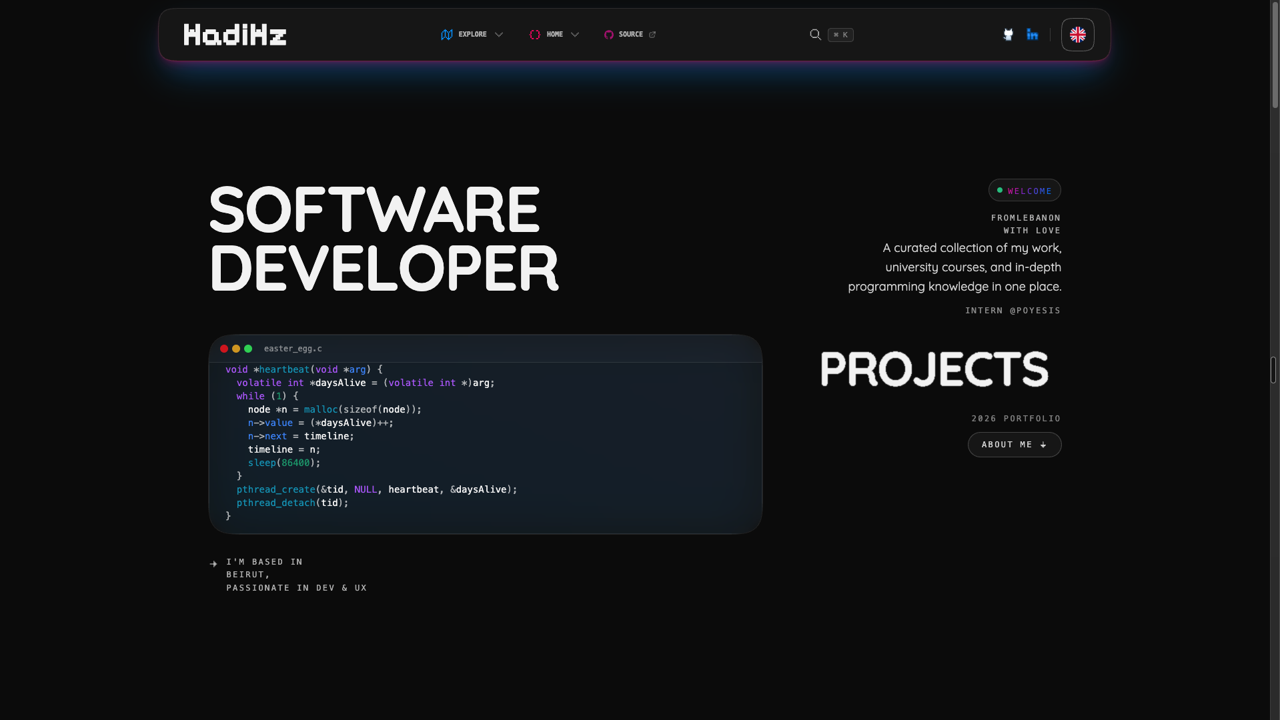Click the About Me button
The image size is (1280, 720).
point(1015,445)
